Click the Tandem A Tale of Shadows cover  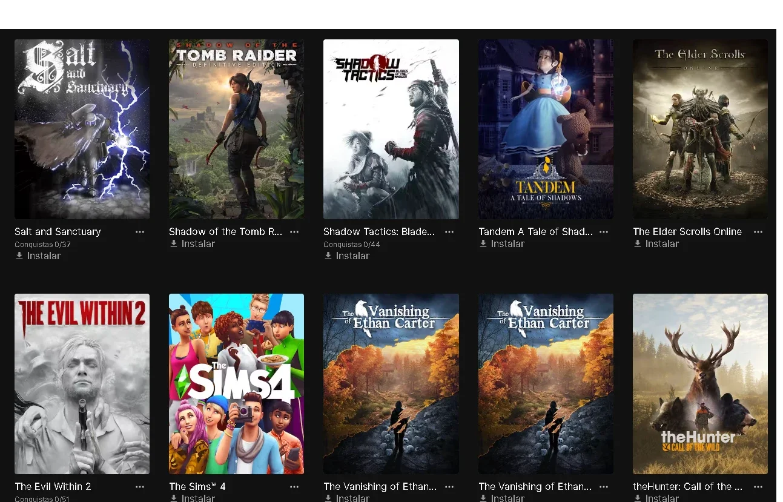[x=546, y=129]
